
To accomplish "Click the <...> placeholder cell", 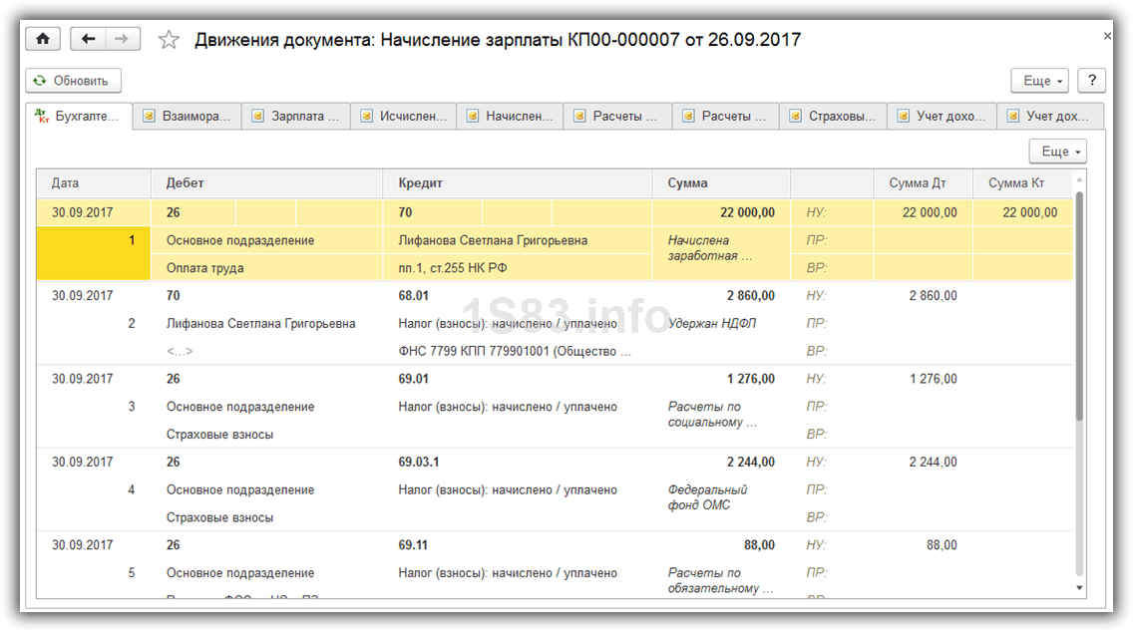I will click(x=180, y=351).
